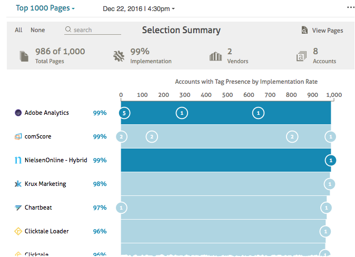Click comScore bubble near 800
Image resolution: width=355 pixels, height=257 pixels.
(x=292, y=137)
